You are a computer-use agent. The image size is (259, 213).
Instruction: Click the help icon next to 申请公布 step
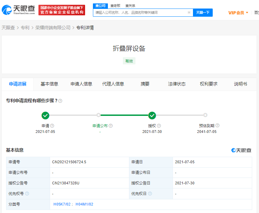[111, 126]
